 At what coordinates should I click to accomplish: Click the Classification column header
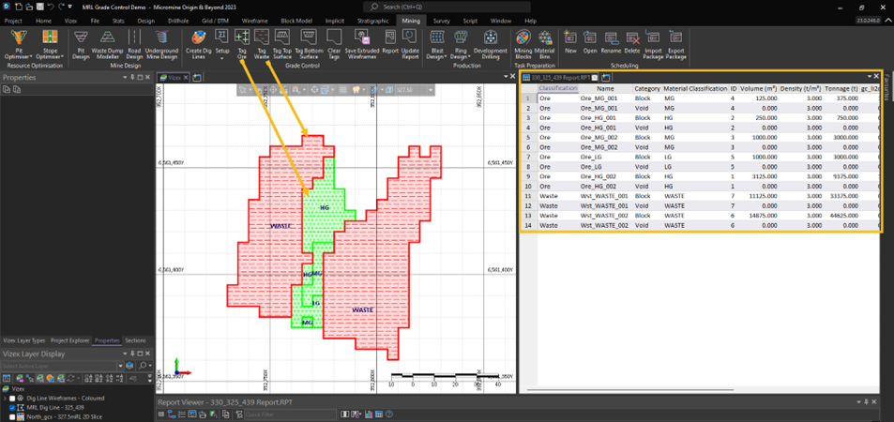tap(558, 88)
